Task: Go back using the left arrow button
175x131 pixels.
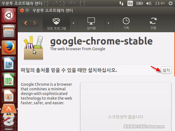Action: [26, 23]
